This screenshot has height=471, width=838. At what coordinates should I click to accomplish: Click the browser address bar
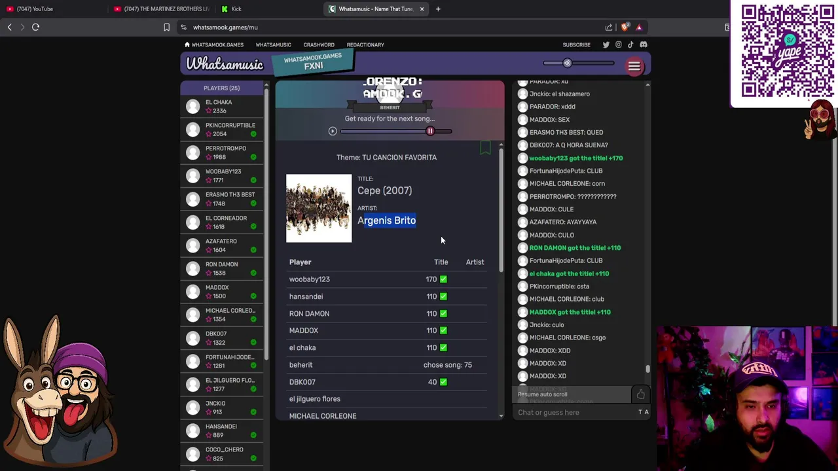click(393, 27)
